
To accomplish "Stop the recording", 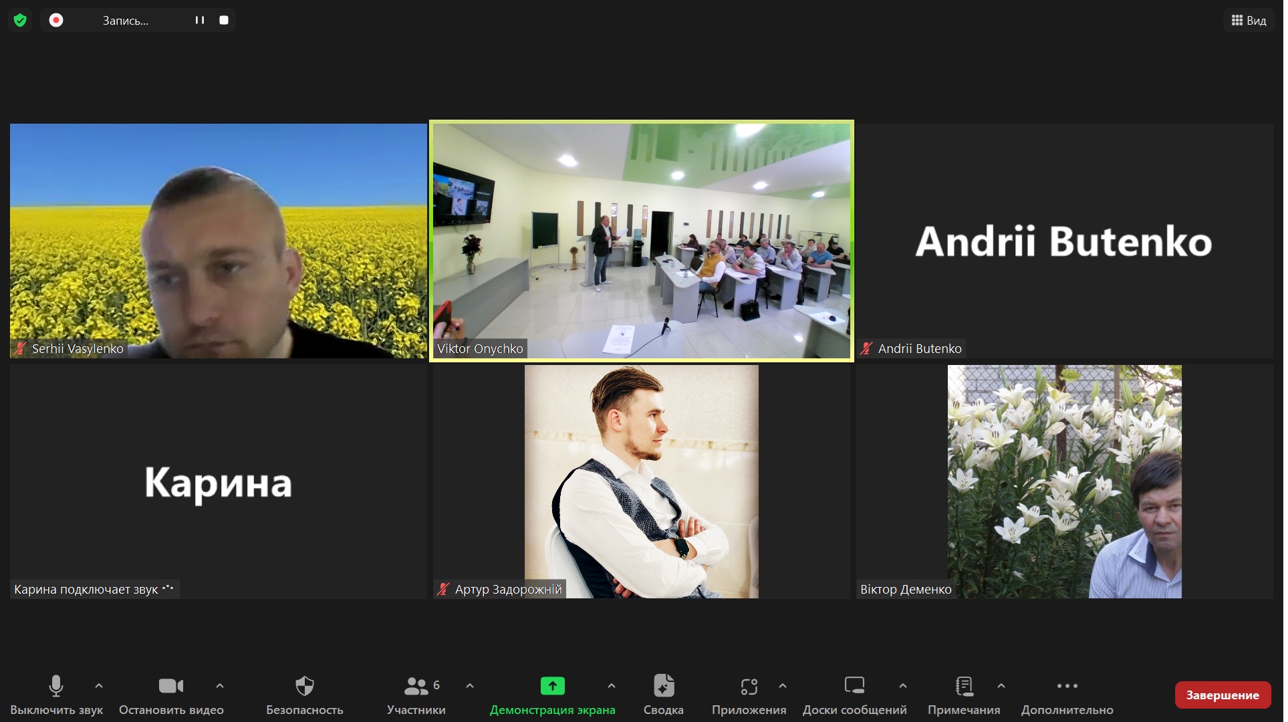I will pos(224,20).
